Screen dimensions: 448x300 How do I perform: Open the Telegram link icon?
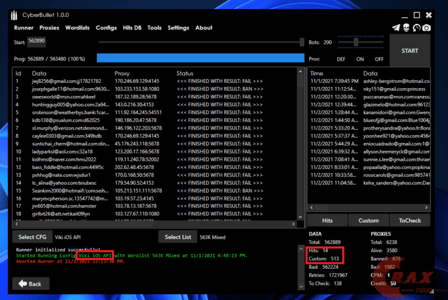[396, 28]
